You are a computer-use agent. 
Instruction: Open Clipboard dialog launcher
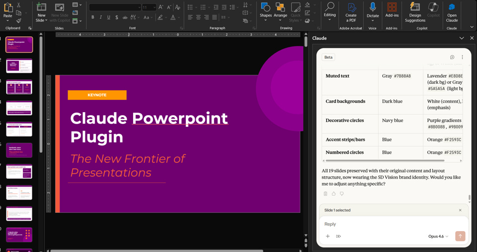(x=30, y=28)
